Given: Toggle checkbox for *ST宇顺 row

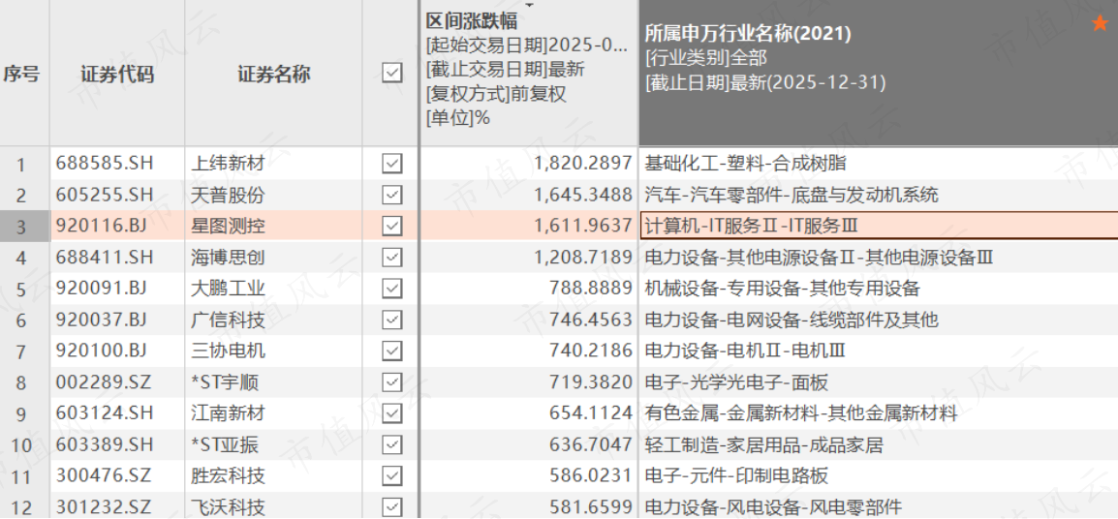Looking at the screenshot, I should (x=392, y=382).
